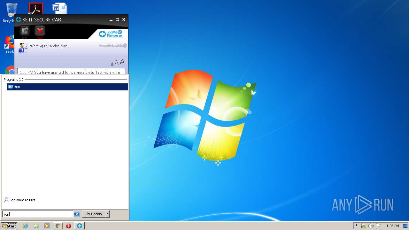Click the Shut down button
The height and width of the screenshot is (230, 409).
[x=94, y=214]
